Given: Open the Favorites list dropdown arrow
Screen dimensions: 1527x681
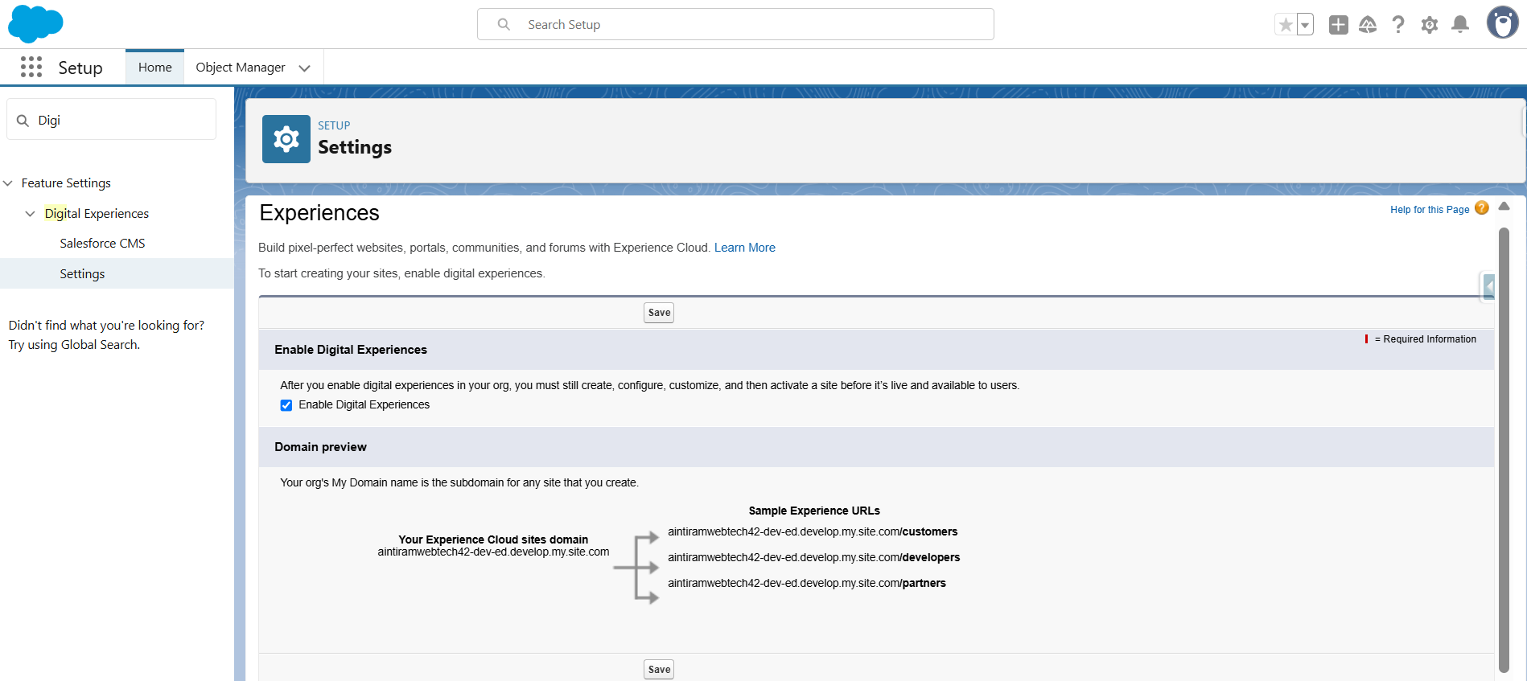Looking at the screenshot, I should pyautogui.click(x=1305, y=25).
